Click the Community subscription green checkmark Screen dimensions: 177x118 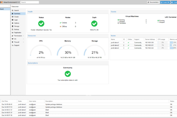(68, 74)
